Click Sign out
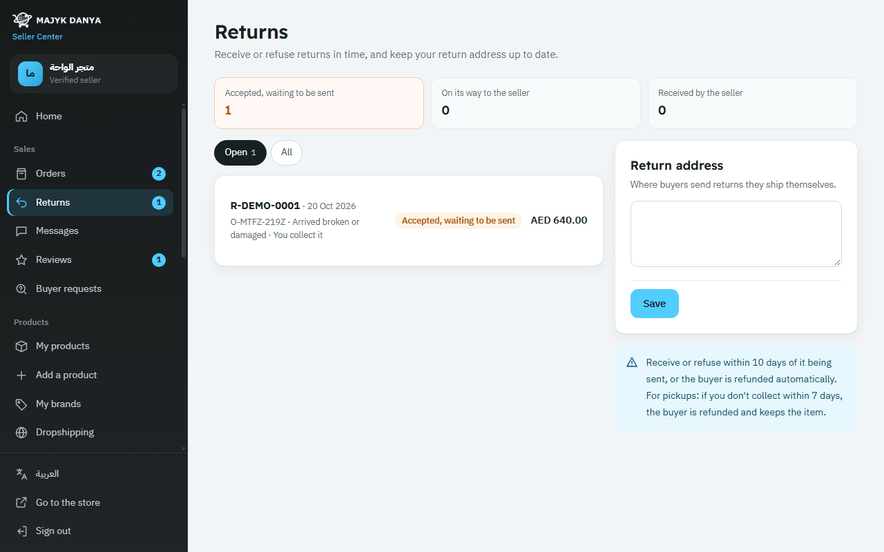The image size is (884, 552). [x=90, y=531]
